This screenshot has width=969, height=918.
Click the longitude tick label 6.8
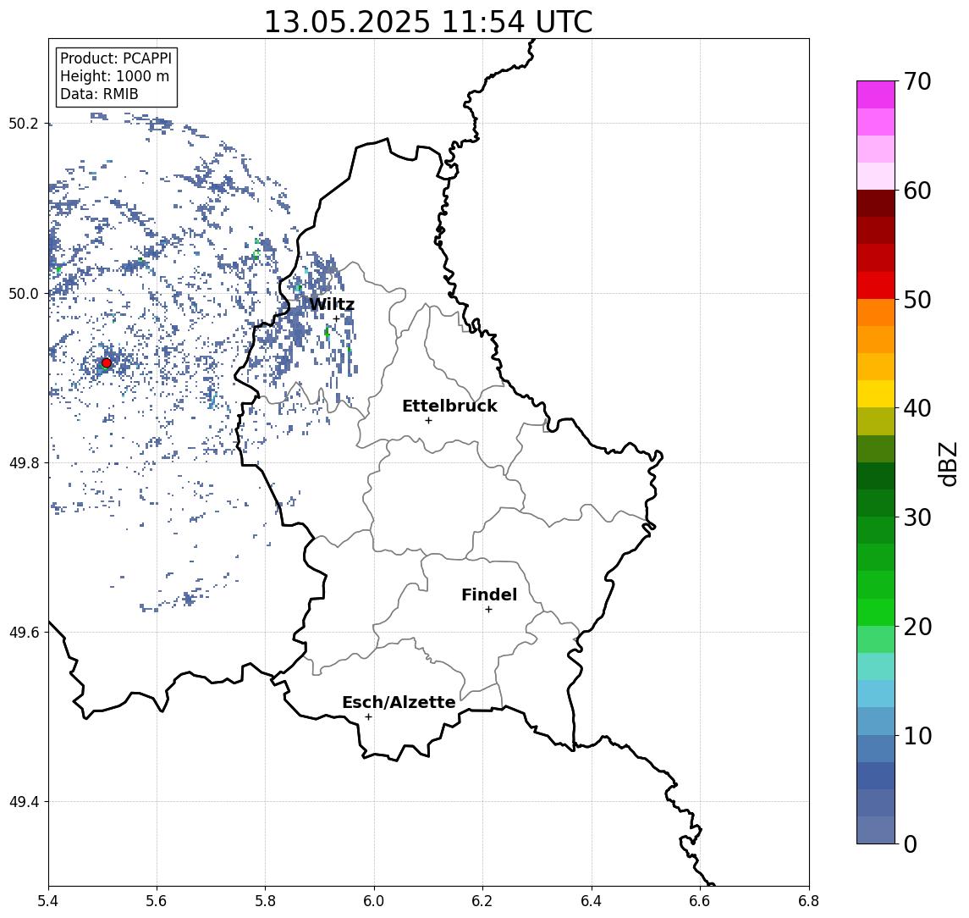(x=809, y=901)
